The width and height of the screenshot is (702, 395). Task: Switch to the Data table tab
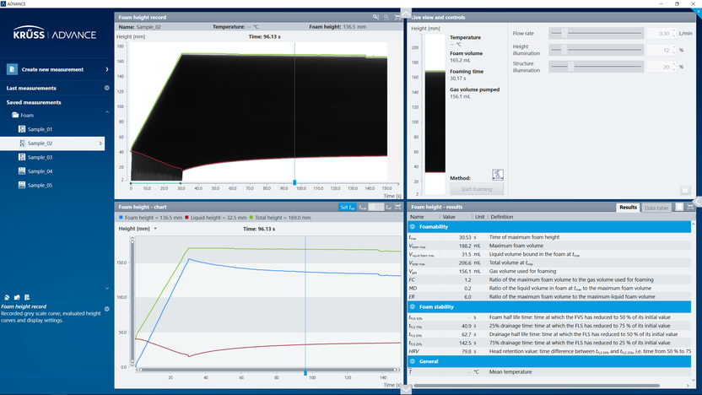pyautogui.click(x=656, y=207)
